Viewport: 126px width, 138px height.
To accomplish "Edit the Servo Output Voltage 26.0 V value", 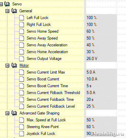I will click(x=101, y=59).
